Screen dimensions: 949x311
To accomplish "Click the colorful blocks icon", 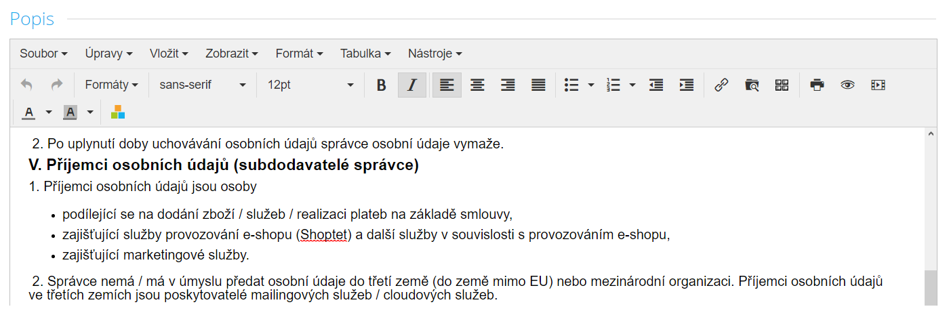I will coord(118,112).
